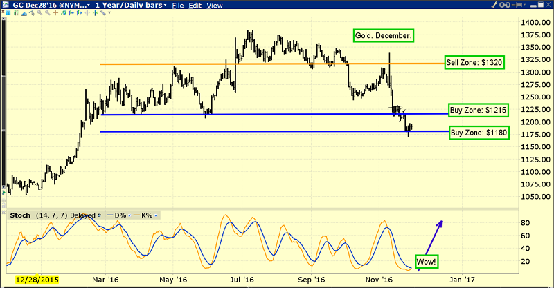Maximize the chart window

(x=541, y=5)
